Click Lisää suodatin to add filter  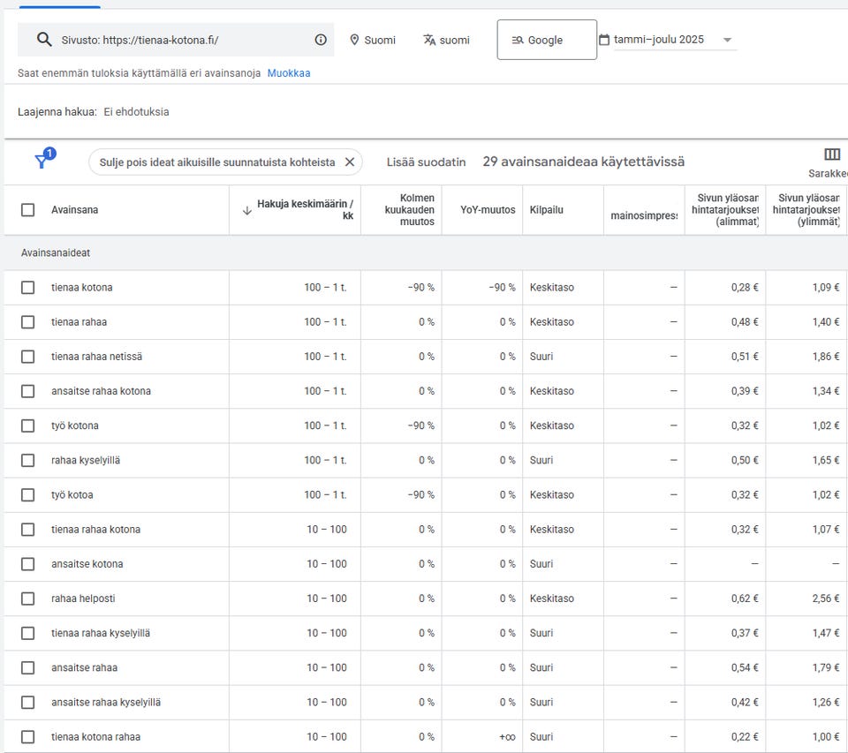pos(426,162)
